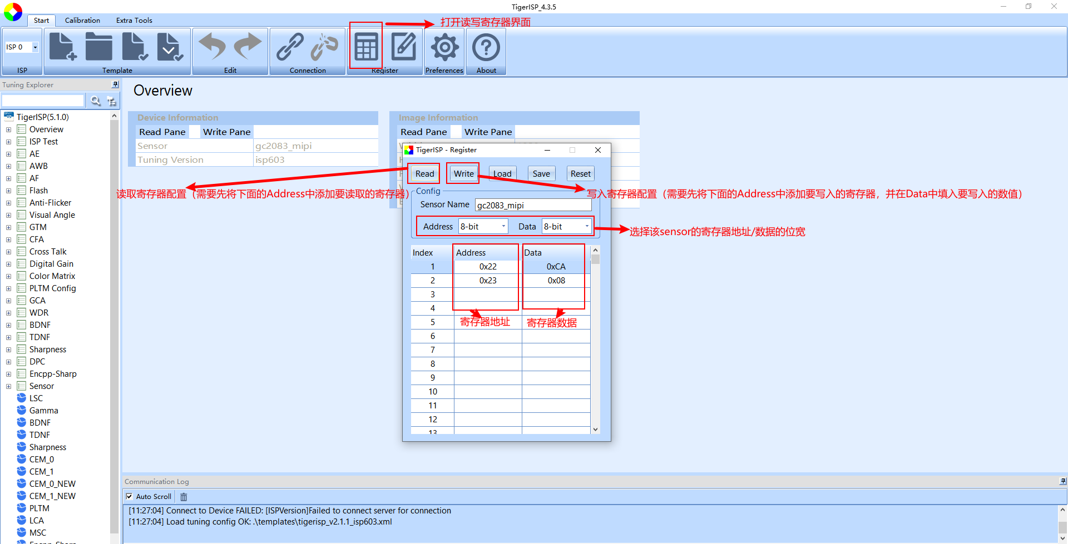Click the Undo arrow icon
The image size is (1068, 544).
[212, 47]
